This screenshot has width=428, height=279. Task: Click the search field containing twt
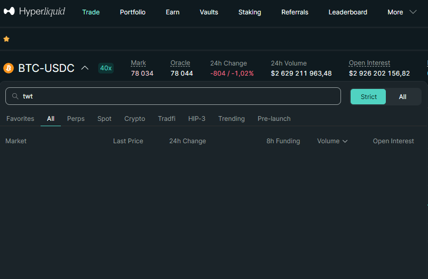(x=173, y=96)
